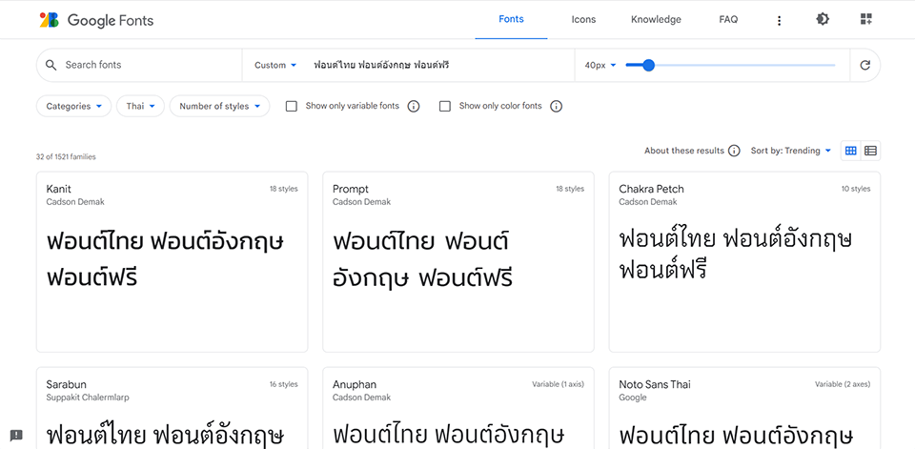Open the Noto Sans Thai font card
This screenshot has width=915, height=449.
tap(744, 408)
